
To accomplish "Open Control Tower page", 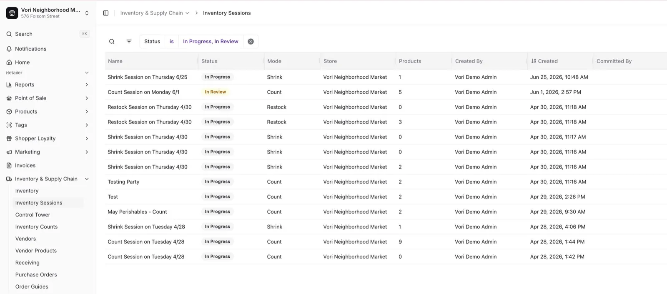I will (33, 215).
